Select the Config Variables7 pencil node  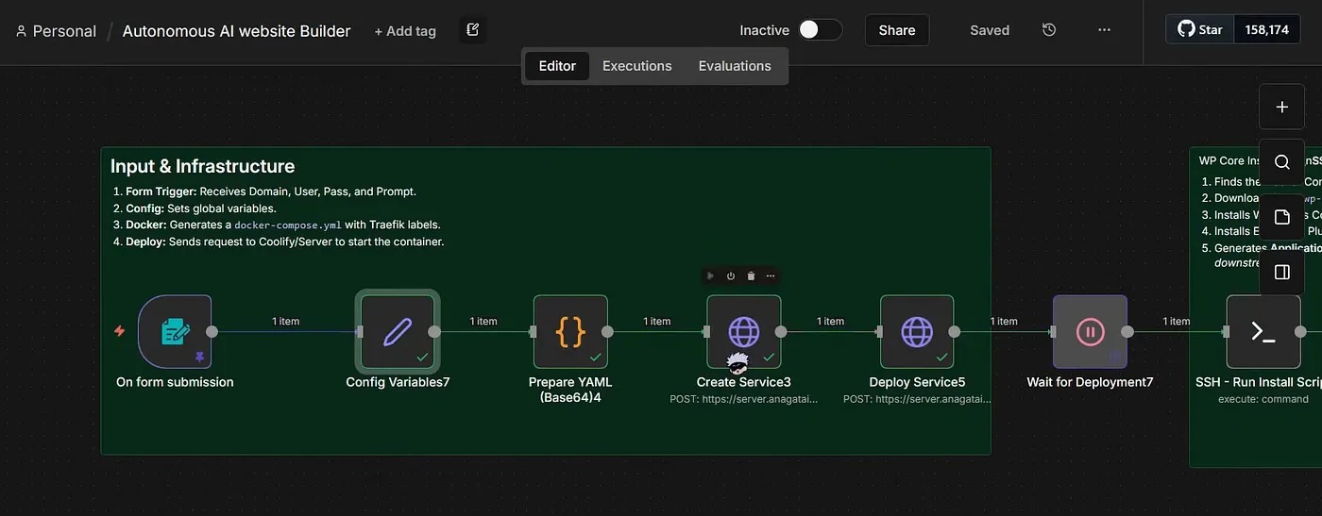click(398, 331)
